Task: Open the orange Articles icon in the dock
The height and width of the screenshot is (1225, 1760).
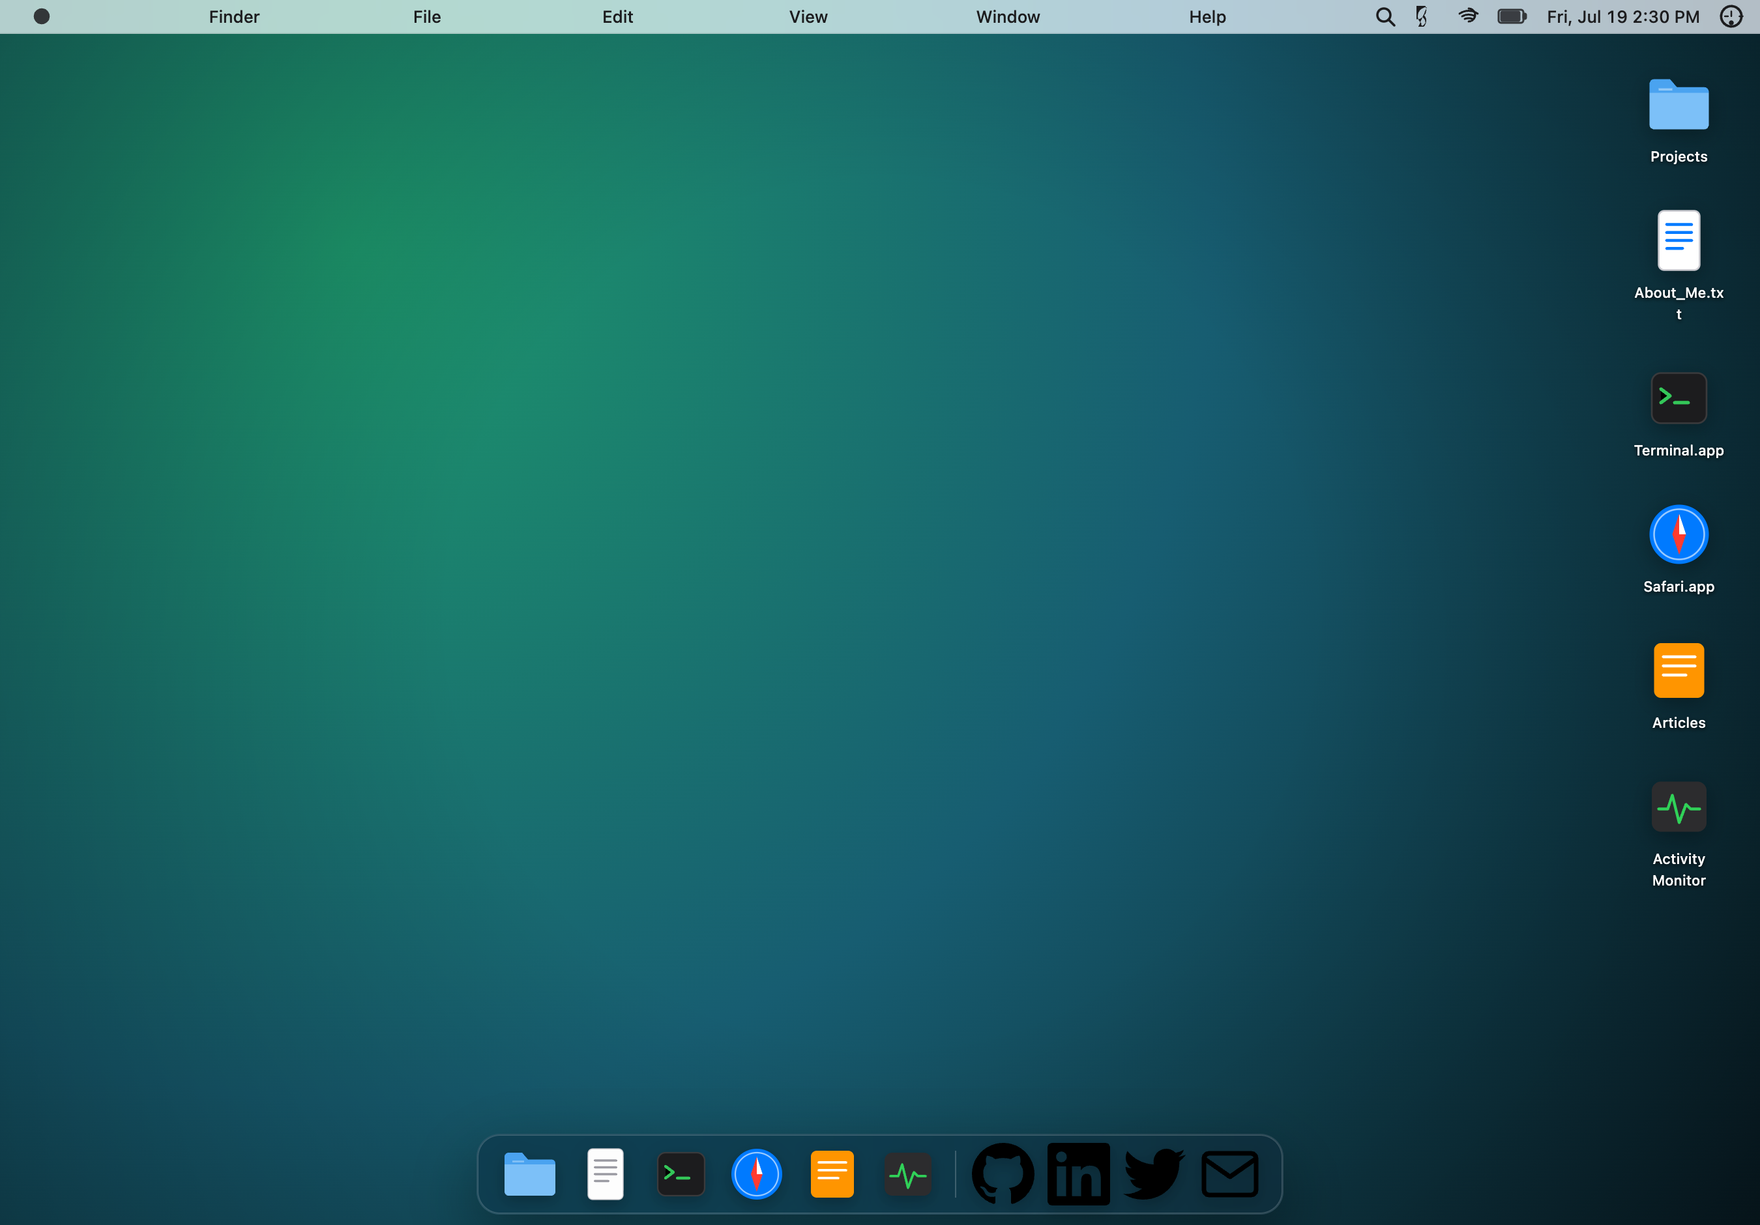Action: [x=832, y=1174]
